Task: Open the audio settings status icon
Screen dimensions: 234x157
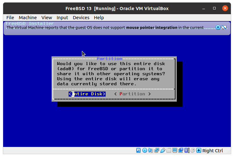Action: 151,150
